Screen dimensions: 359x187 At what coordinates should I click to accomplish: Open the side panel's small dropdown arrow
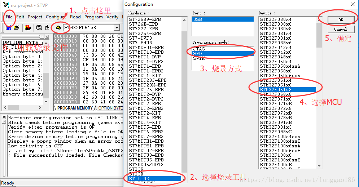42,37
